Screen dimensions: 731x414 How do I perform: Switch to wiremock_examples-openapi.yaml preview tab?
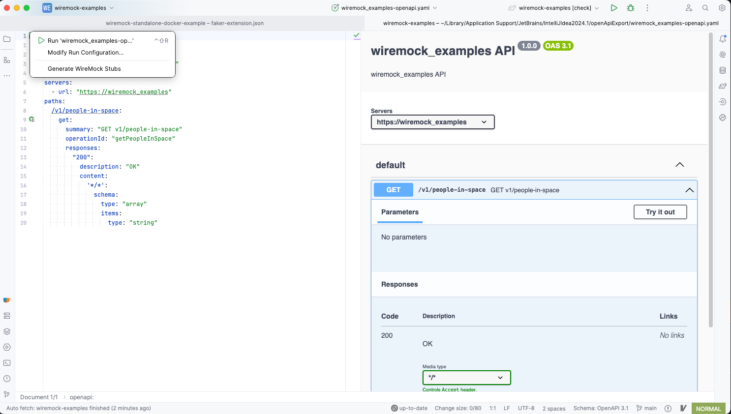550,23
